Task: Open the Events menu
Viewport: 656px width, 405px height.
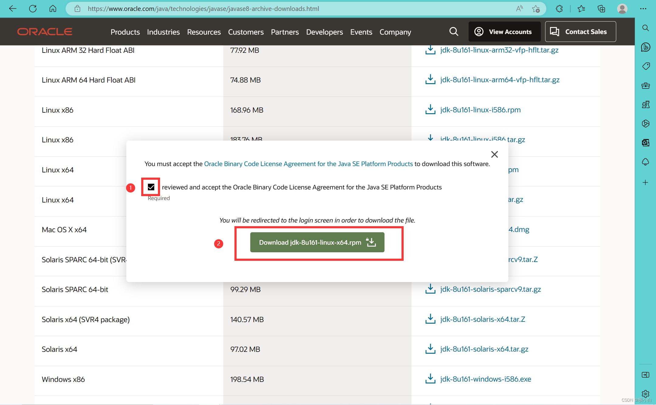Action: pyautogui.click(x=361, y=32)
